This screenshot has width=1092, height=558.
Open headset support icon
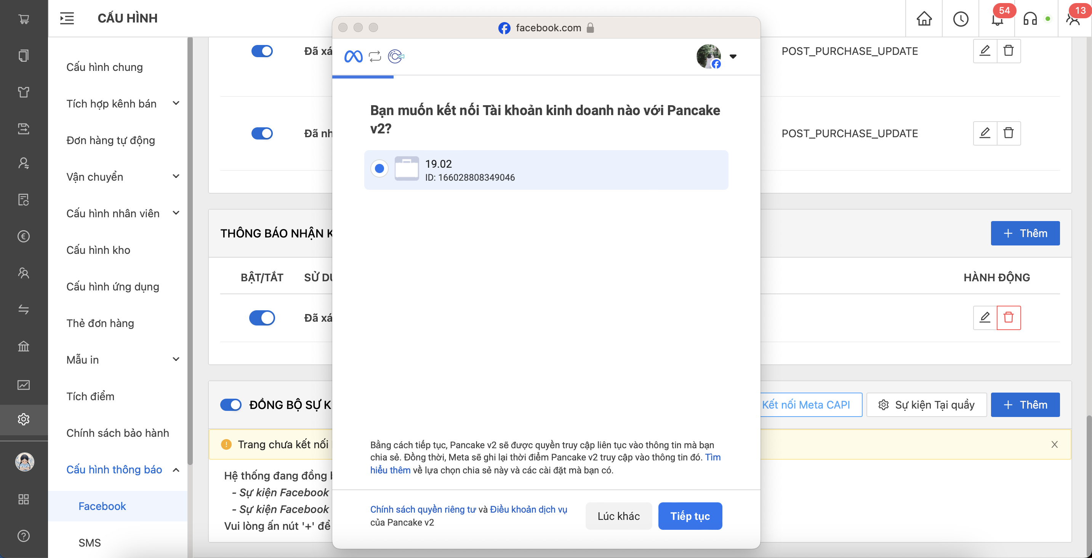coord(1030,19)
